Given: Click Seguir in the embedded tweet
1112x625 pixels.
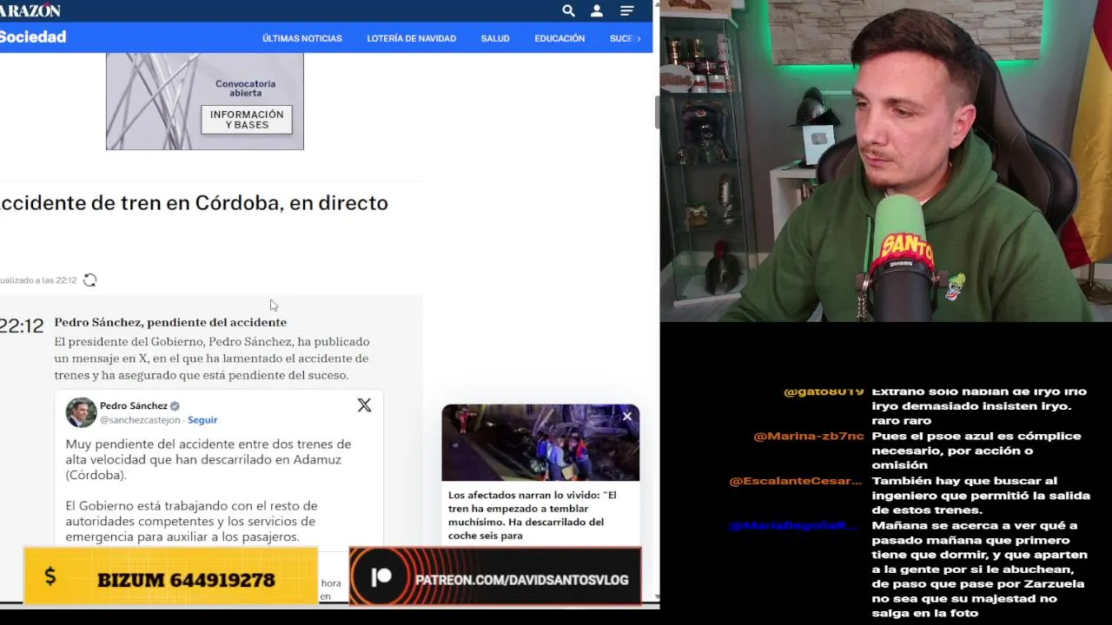Looking at the screenshot, I should [x=202, y=420].
